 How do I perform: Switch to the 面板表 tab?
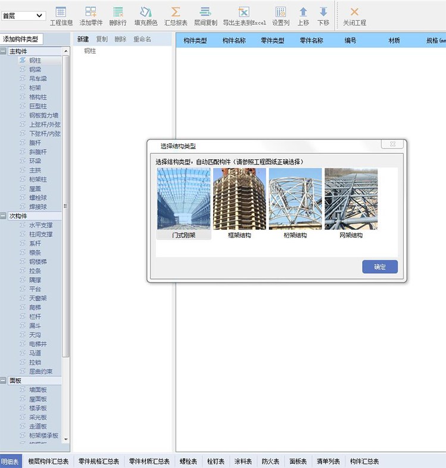(x=298, y=461)
